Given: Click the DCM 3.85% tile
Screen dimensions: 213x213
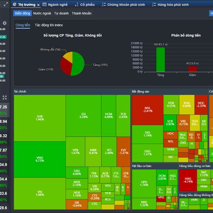Looking at the screenshot, I should click(162, 177).
